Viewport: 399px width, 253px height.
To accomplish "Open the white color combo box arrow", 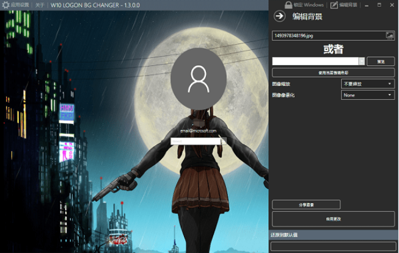I will tap(362, 61).
